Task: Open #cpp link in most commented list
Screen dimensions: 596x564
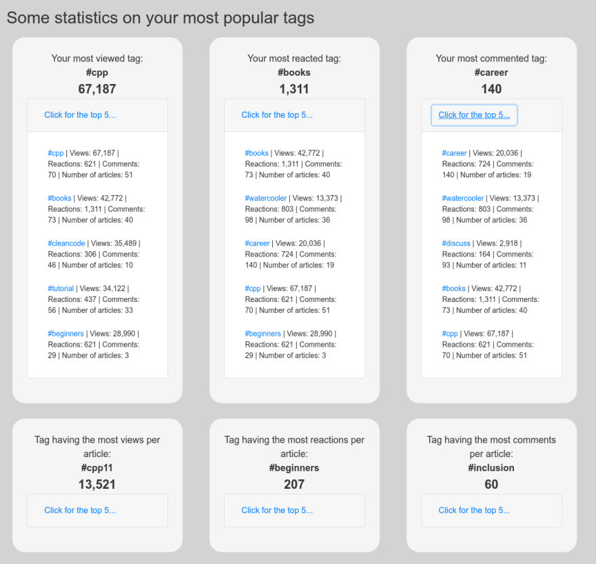Action: tap(450, 334)
